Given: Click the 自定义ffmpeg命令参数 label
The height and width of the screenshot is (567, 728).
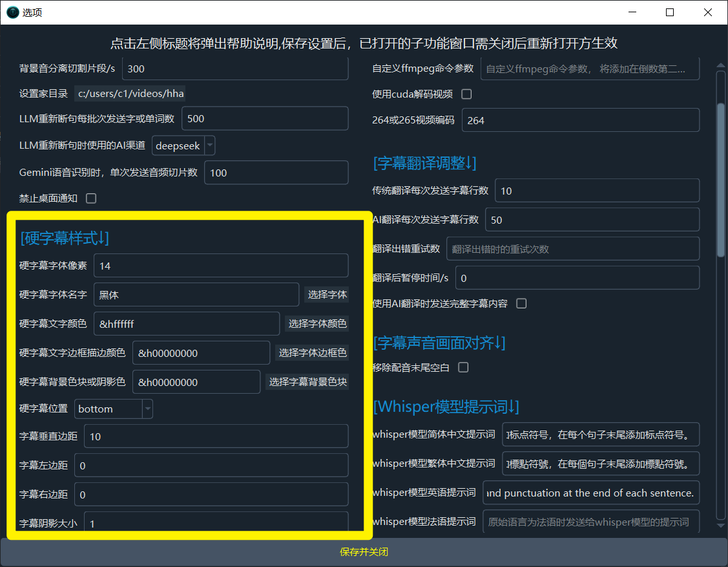Looking at the screenshot, I should click(x=423, y=69).
